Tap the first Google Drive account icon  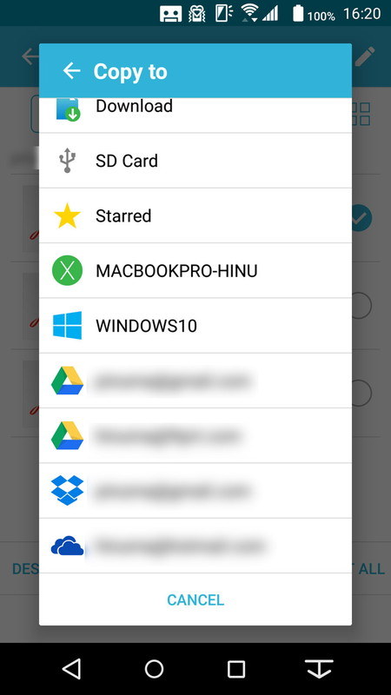click(68, 381)
